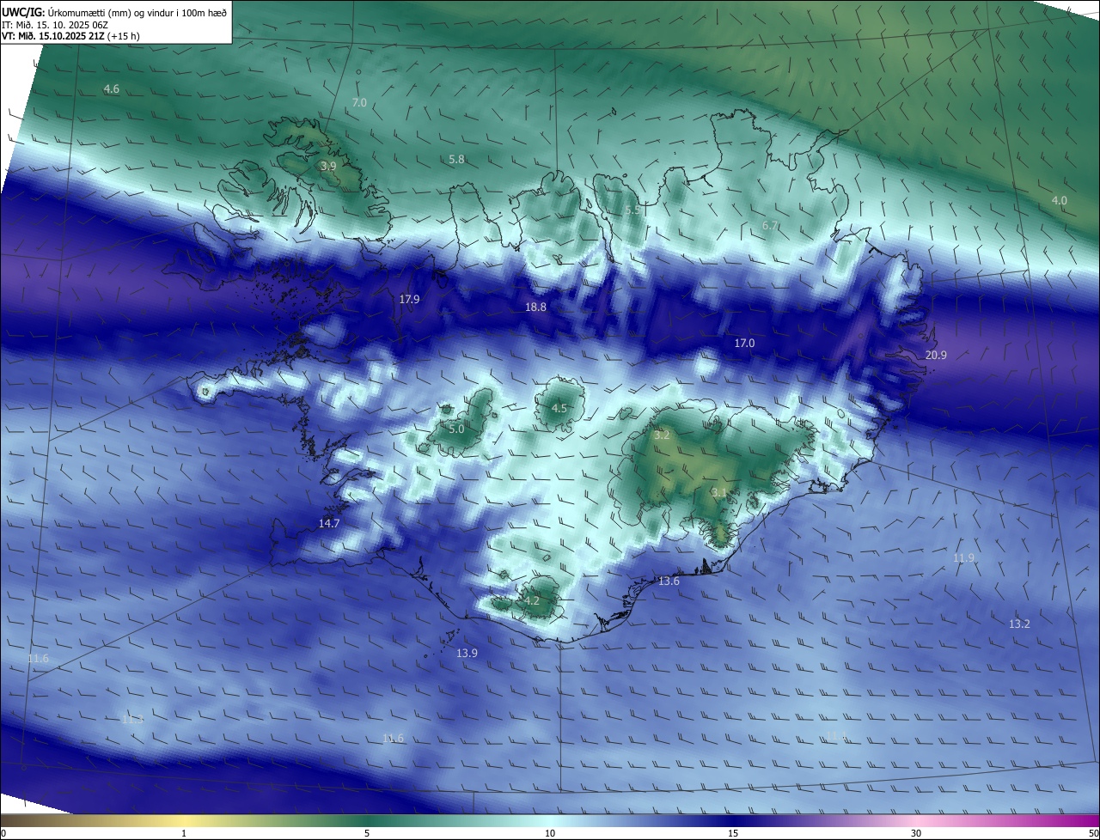The height and width of the screenshot is (840, 1100).
Task: Click the 0 tick on the color scale
Action: [3, 834]
